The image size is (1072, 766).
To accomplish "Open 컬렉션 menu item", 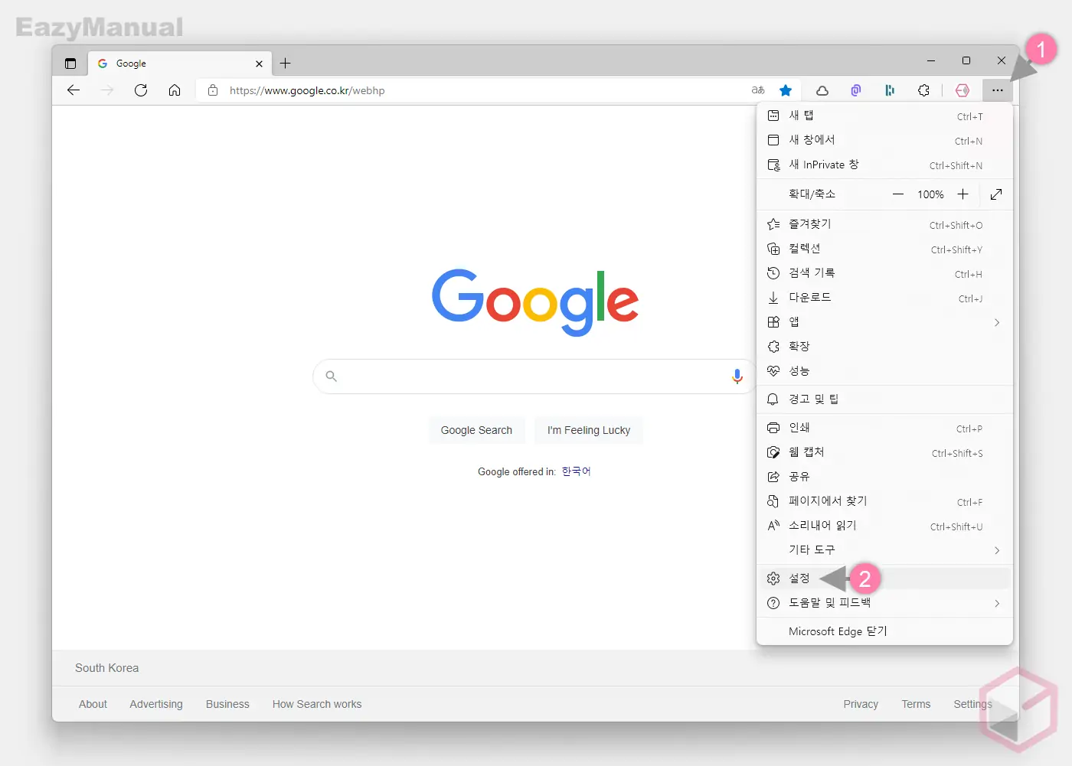I will [884, 249].
